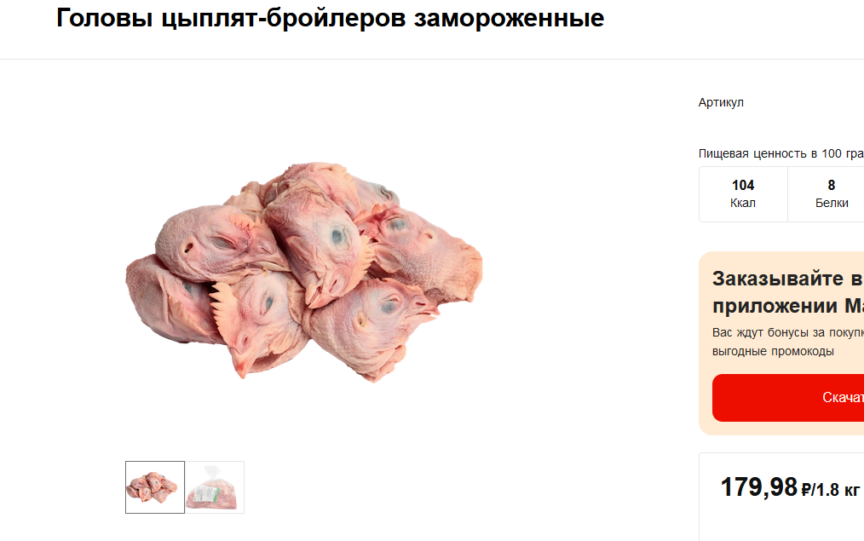Click the Белки label under 8
This screenshot has width=864, height=541.
click(x=832, y=204)
